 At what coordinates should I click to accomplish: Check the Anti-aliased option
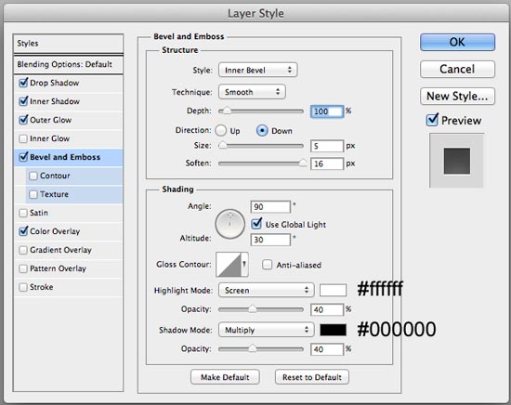tap(267, 265)
